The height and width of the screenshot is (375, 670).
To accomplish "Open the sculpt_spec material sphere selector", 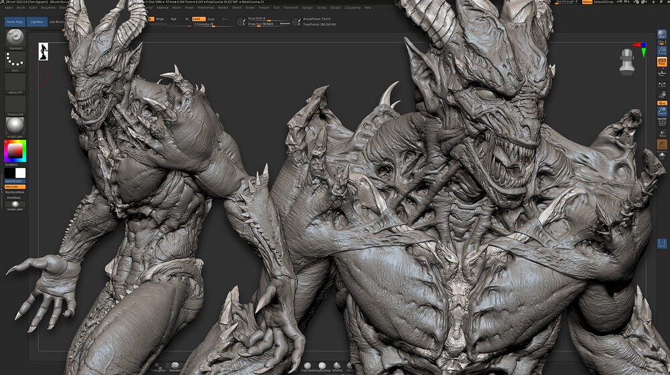I will coord(15,127).
